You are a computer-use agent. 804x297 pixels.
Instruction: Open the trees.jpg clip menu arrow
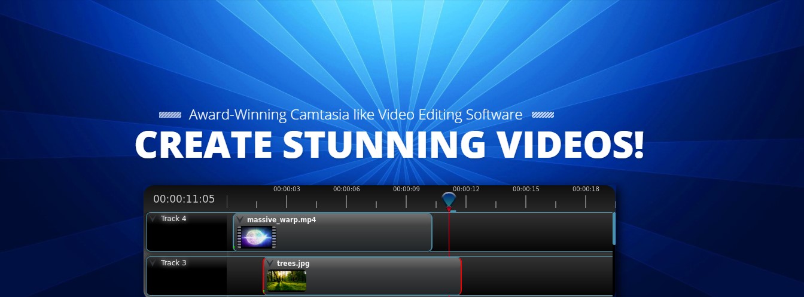coord(270,264)
